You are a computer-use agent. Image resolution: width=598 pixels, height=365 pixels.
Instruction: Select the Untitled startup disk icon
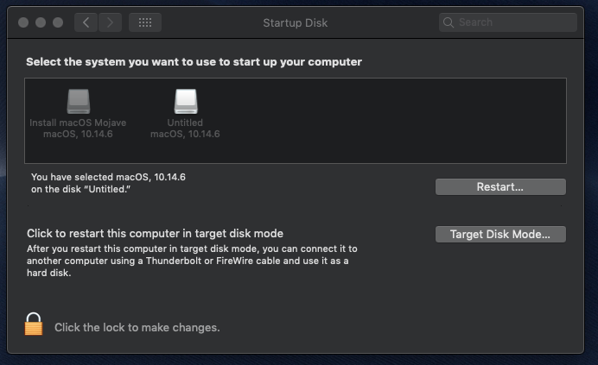[x=185, y=102]
